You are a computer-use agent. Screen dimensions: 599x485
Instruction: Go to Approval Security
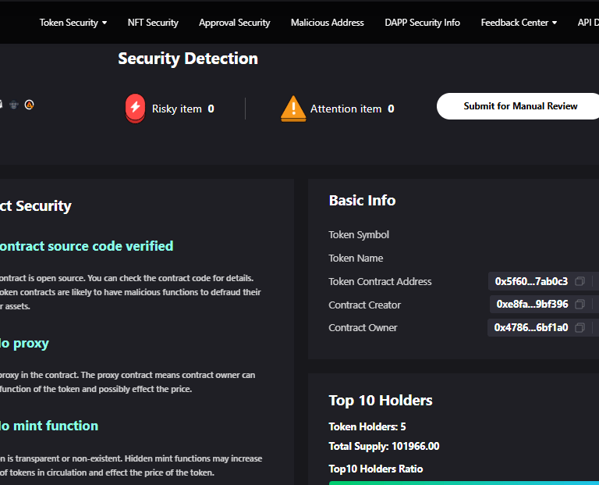(x=234, y=23)
